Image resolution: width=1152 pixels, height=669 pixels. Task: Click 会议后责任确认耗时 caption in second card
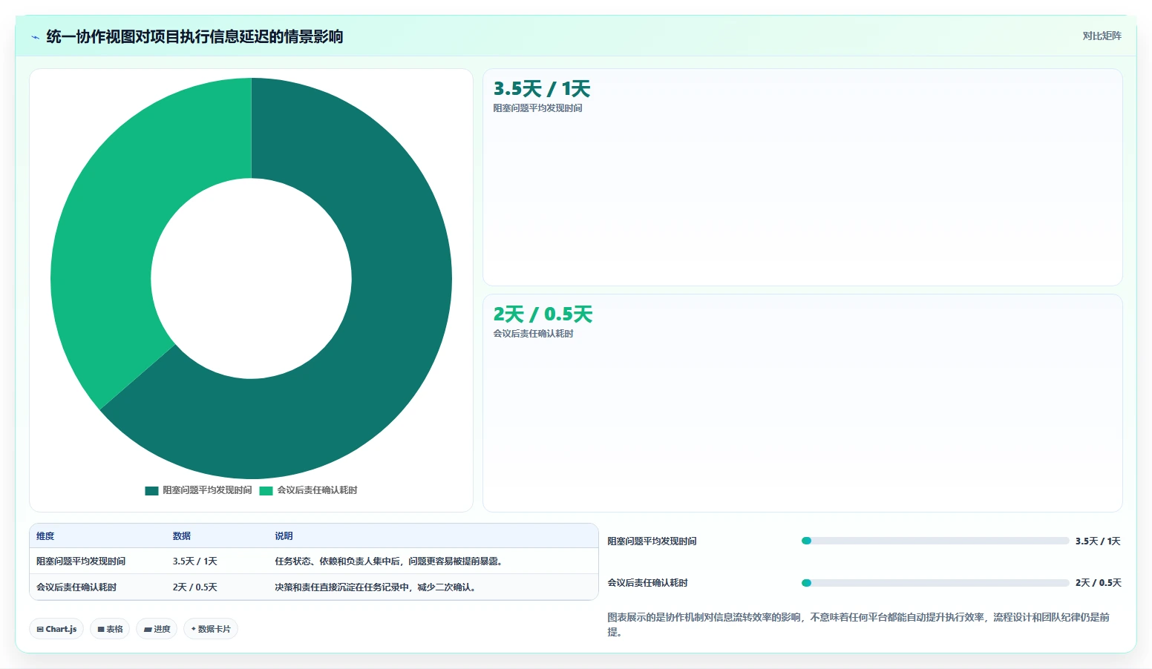click(533, 334)
